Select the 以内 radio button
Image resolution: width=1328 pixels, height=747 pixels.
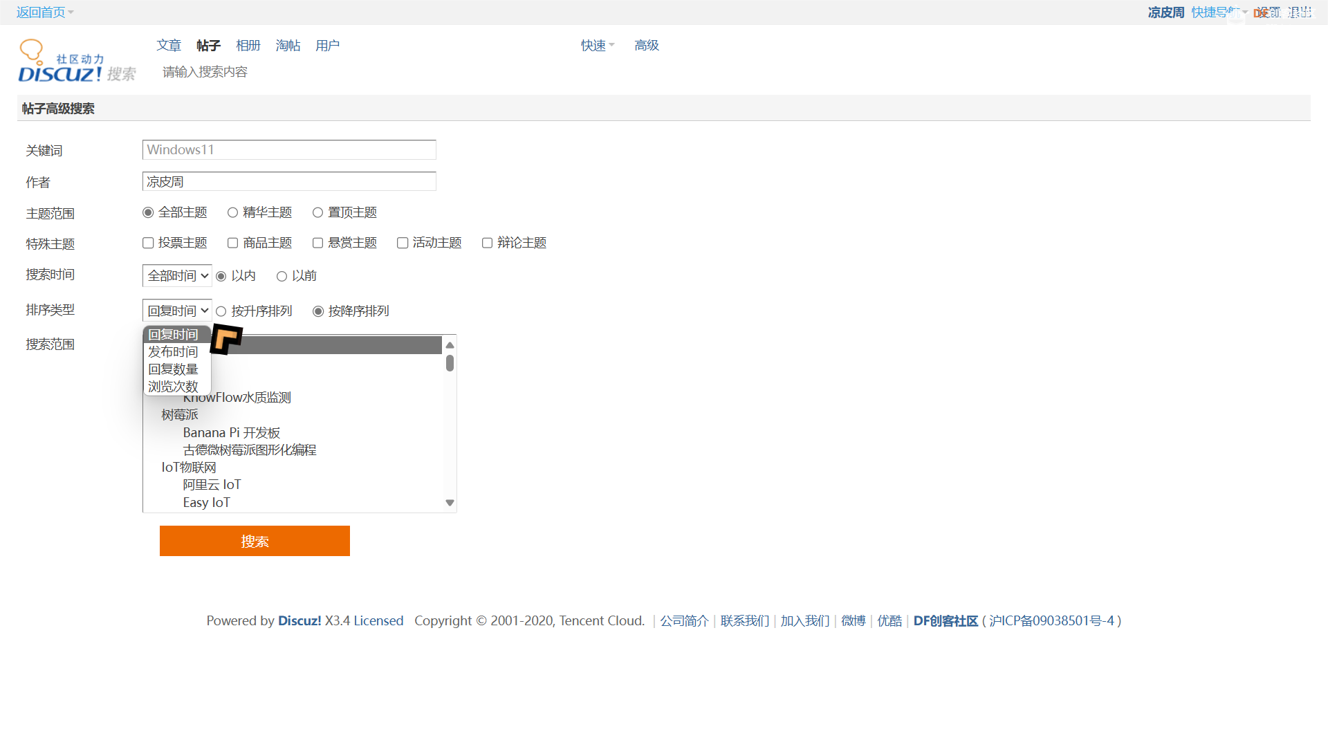pyautogui.click(x=221, y=277)
